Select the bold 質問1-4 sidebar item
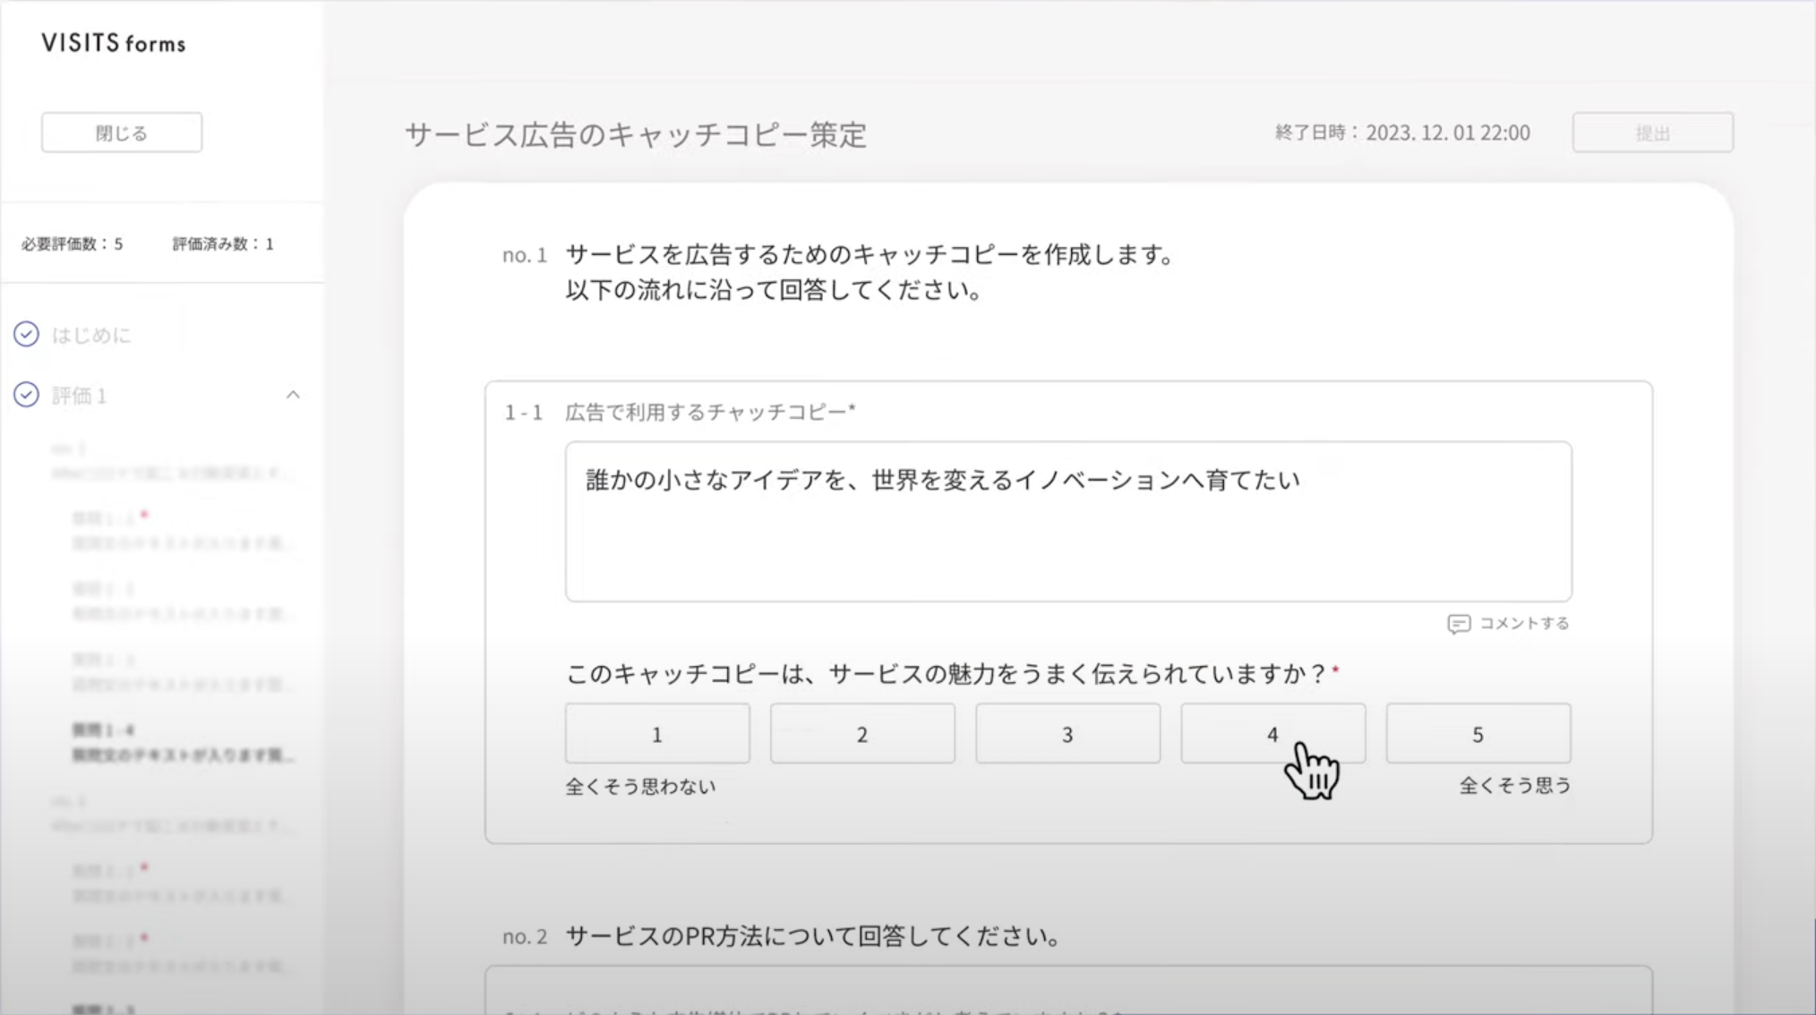 coord(179,743)
